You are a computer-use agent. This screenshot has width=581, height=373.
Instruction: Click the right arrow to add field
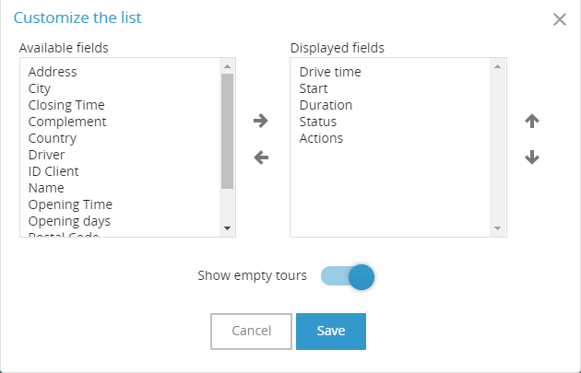pyautogui.click(x=261, y=121)
